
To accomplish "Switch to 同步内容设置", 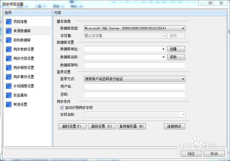I will coord(28,58).
